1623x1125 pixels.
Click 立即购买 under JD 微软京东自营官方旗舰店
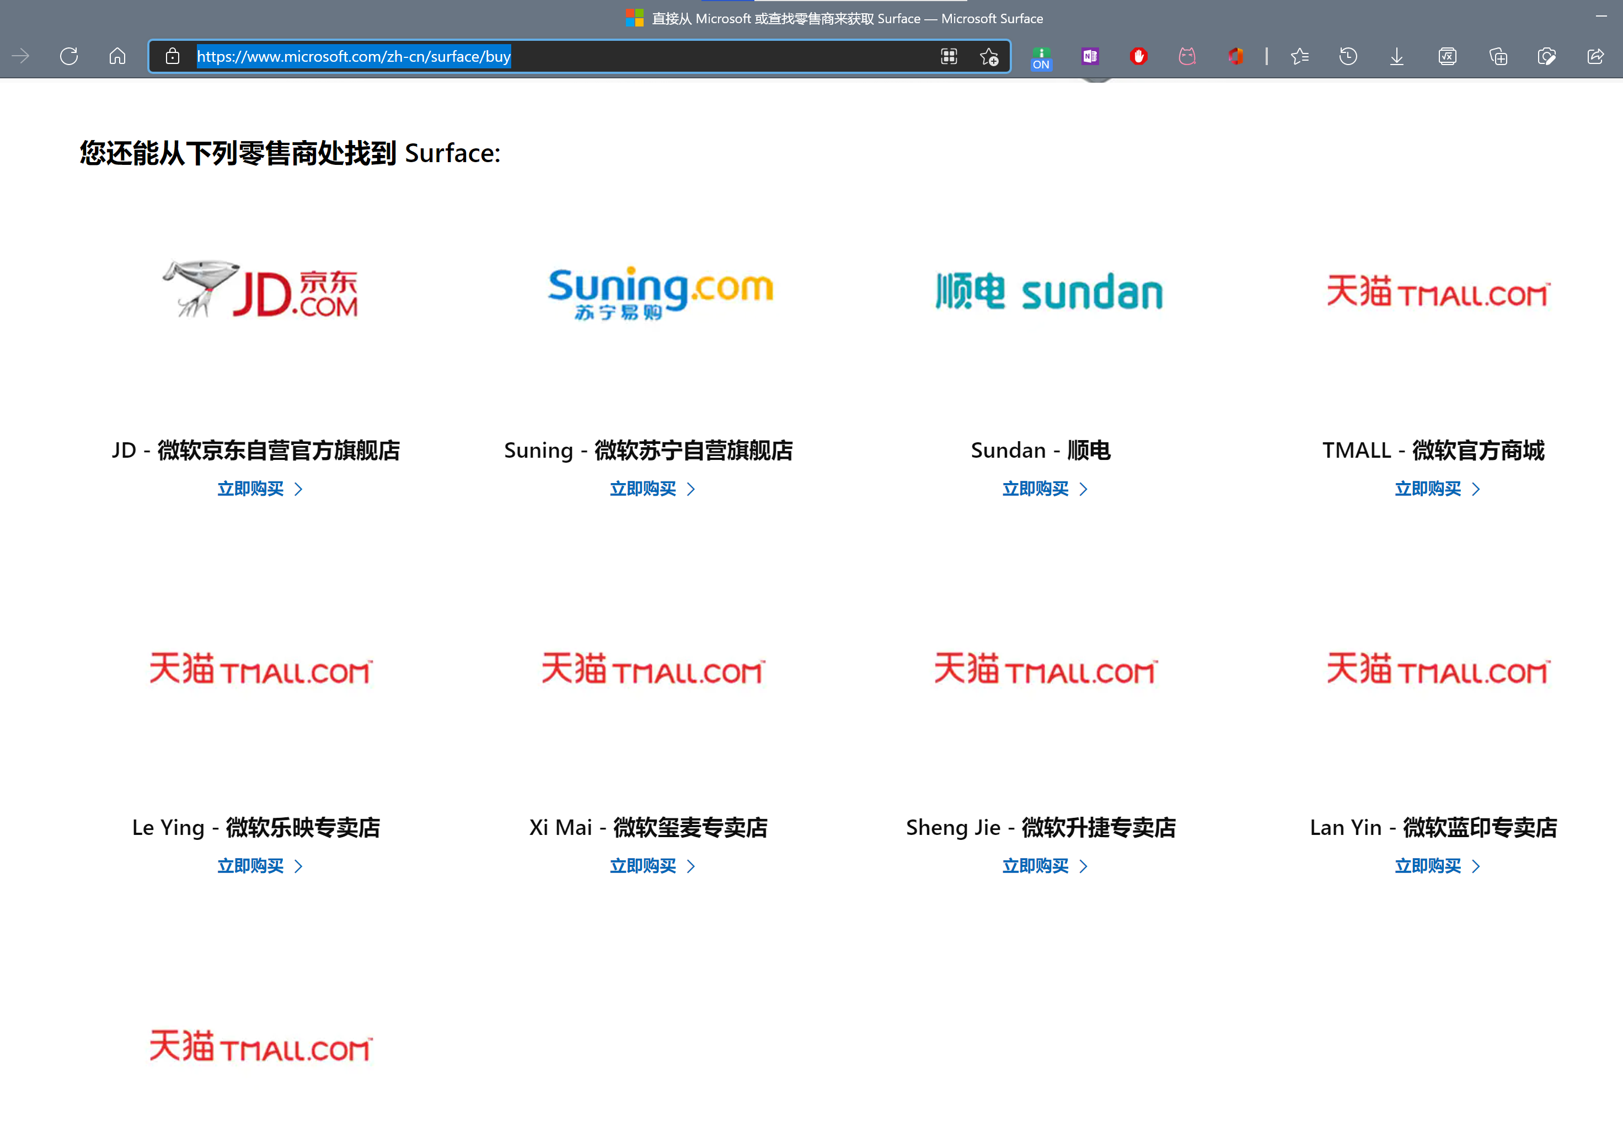coord(260,489)
